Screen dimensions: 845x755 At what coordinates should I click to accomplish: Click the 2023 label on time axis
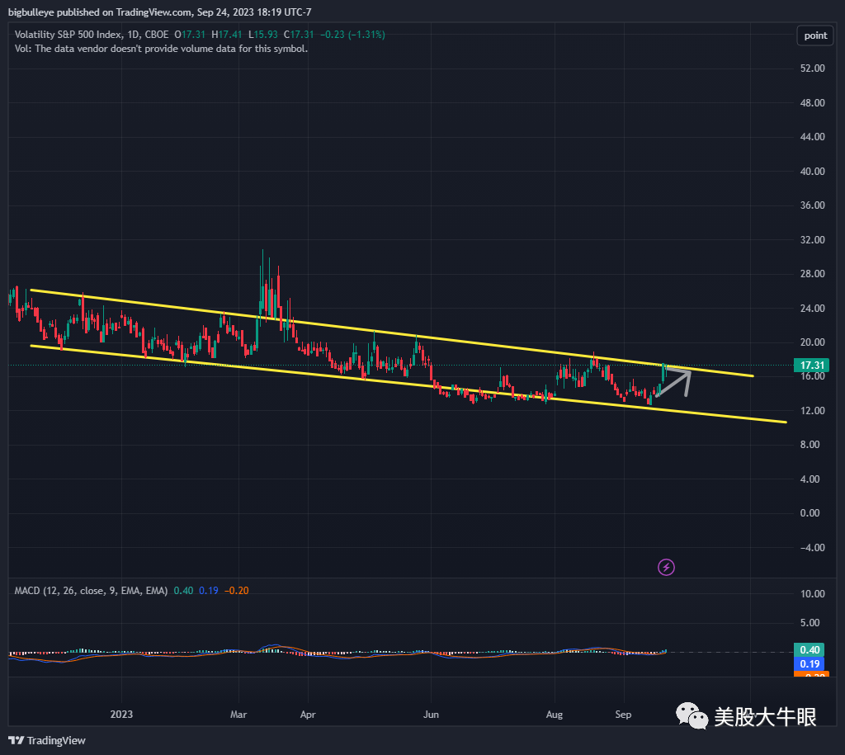point(121,713)
